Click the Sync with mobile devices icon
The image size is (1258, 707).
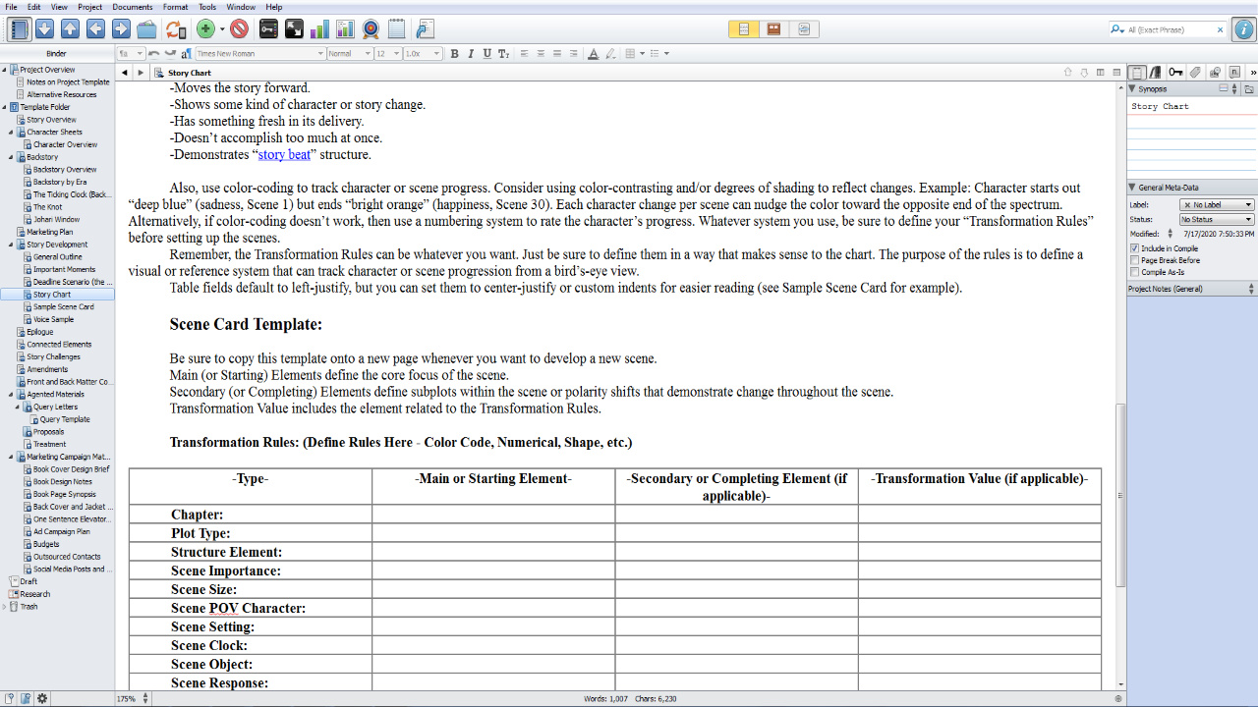tap(174, 29)
